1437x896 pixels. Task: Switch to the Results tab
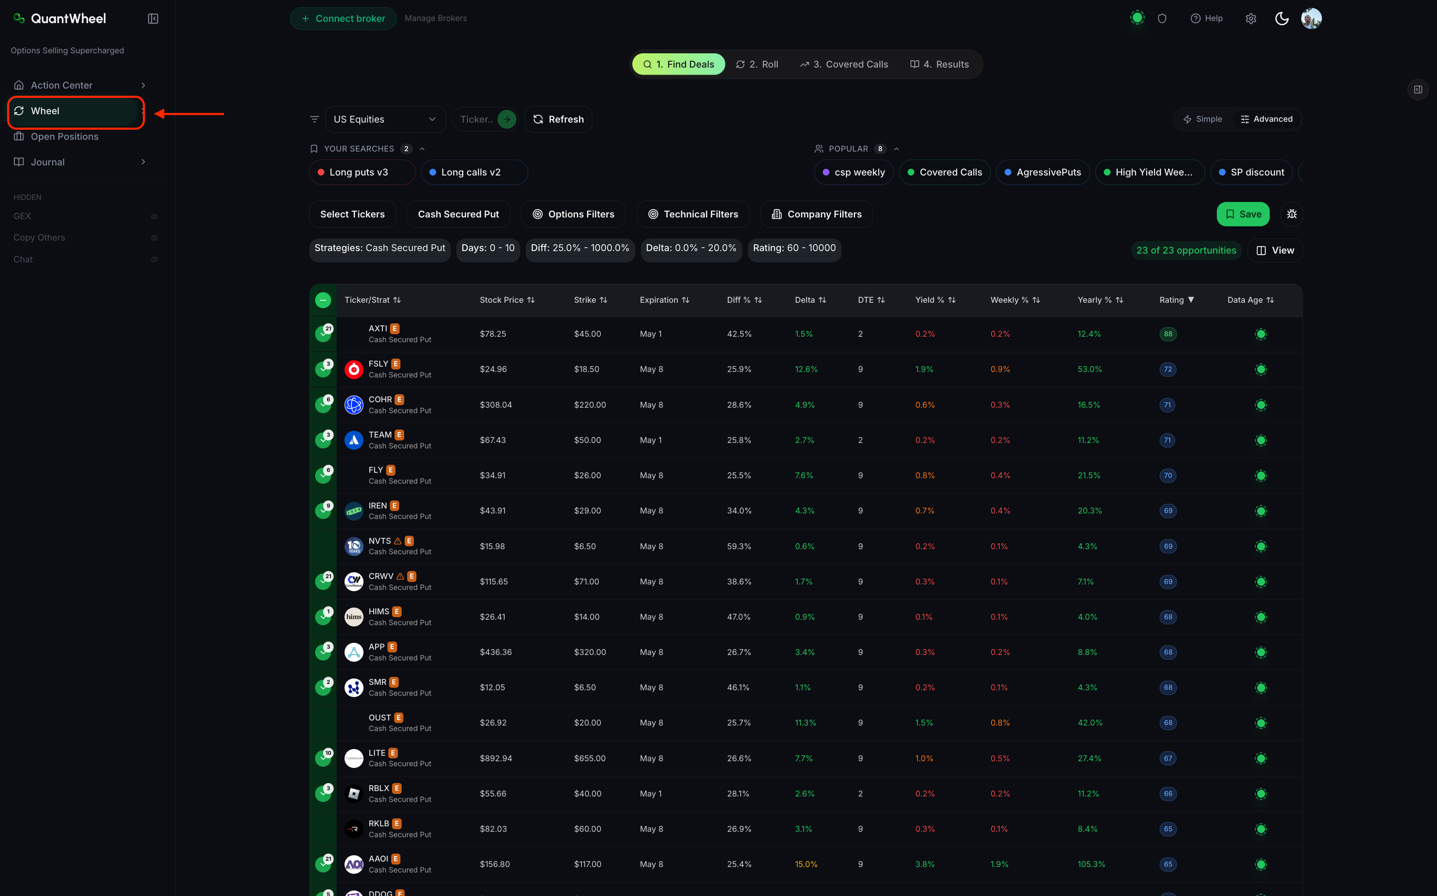tap(940, 64)
